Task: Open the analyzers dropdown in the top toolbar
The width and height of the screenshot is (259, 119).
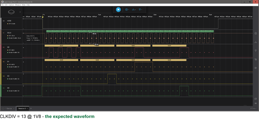Action: [127, 10]
